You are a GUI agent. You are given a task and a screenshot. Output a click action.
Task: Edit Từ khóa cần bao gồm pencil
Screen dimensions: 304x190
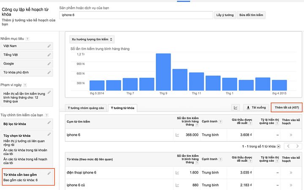[x=49, y=174]
